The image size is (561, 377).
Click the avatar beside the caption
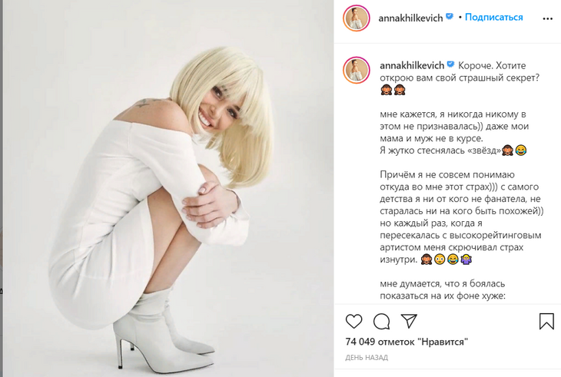pyautogui.click(x=357, y=70)
